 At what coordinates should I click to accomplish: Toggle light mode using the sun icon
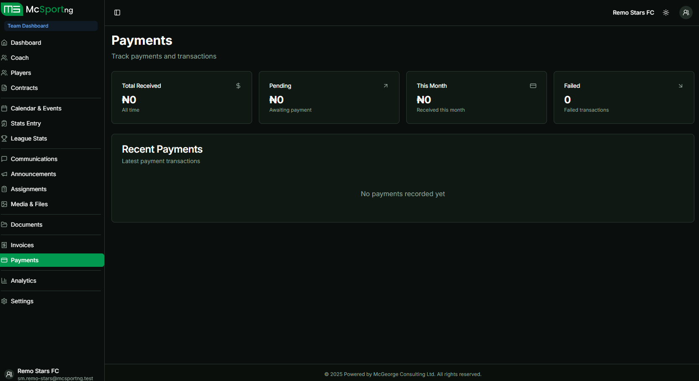[x=665, y=12]
